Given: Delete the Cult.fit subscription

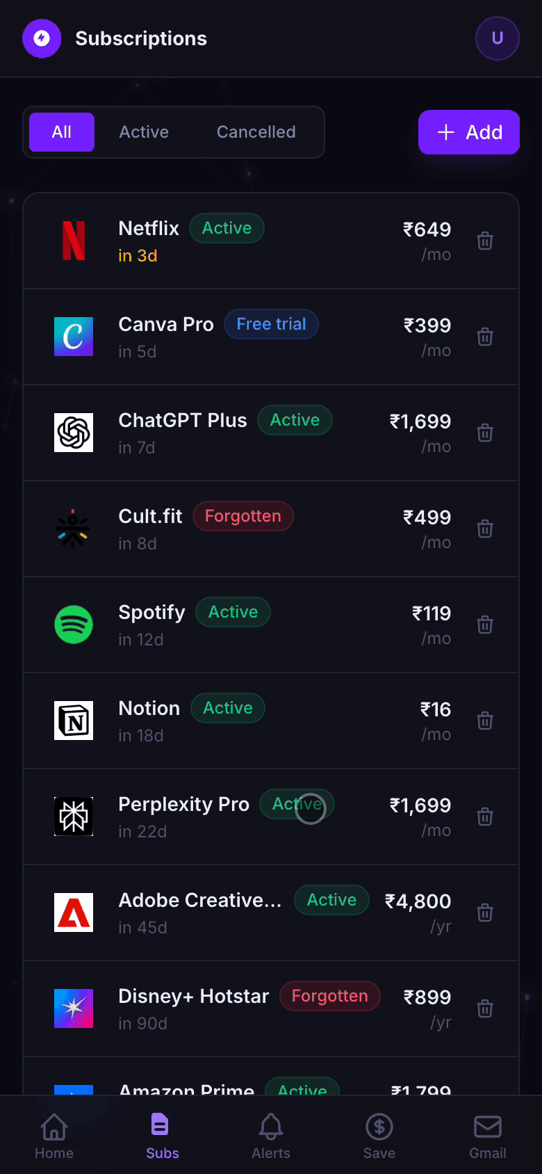Looking at the screenshot, I should (484, 528).
